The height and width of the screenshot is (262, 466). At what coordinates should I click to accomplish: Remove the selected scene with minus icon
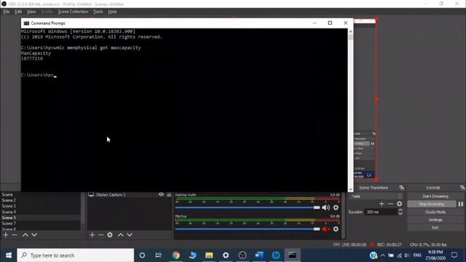pos(15,235)
